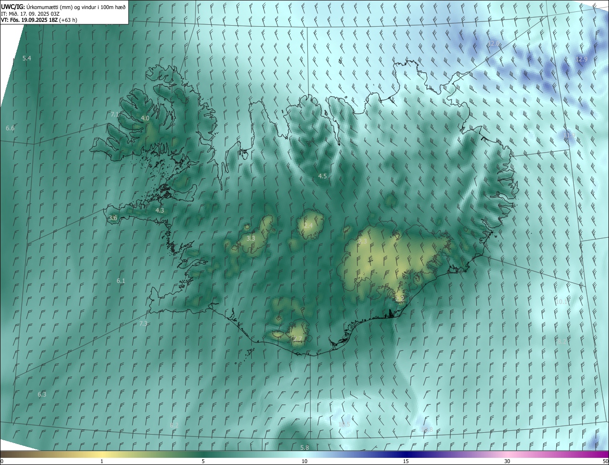The width and height of the screenshot is (609, 465).
Task: Click the 10.1 value label on the map
Action: tap(561, 302)
